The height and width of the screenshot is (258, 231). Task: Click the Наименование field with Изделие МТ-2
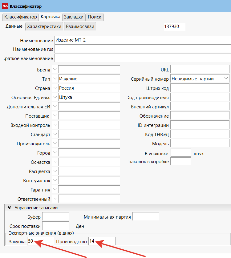tap(142, 40)
